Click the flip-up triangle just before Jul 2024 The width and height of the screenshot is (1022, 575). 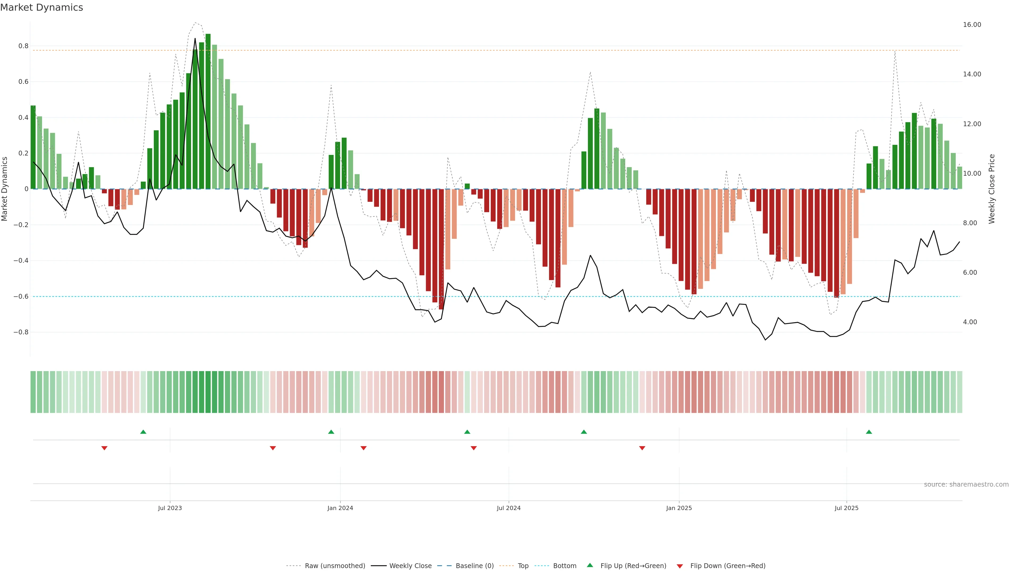pos(467,432)
